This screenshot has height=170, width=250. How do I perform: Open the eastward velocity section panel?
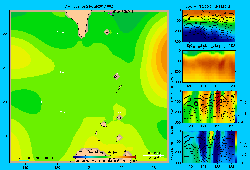209,147
